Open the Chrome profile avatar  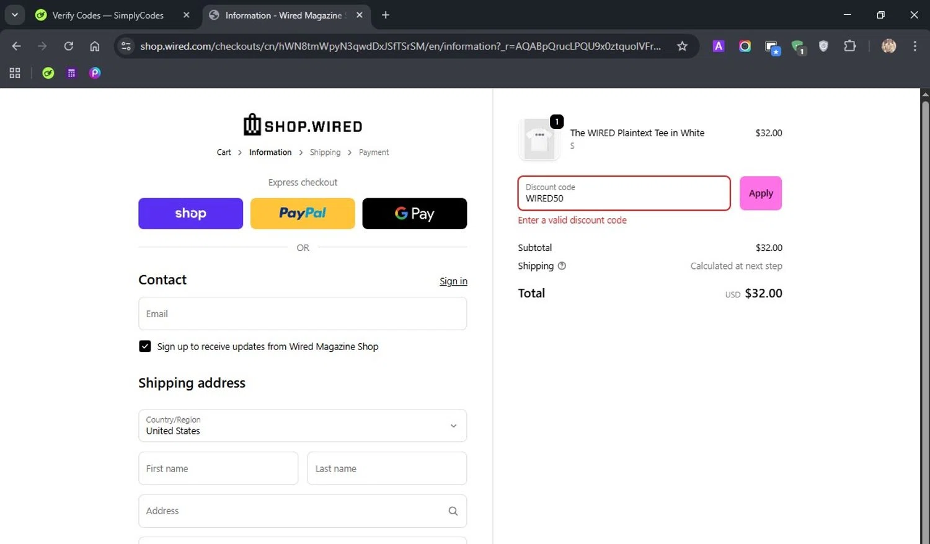[888, 46]
